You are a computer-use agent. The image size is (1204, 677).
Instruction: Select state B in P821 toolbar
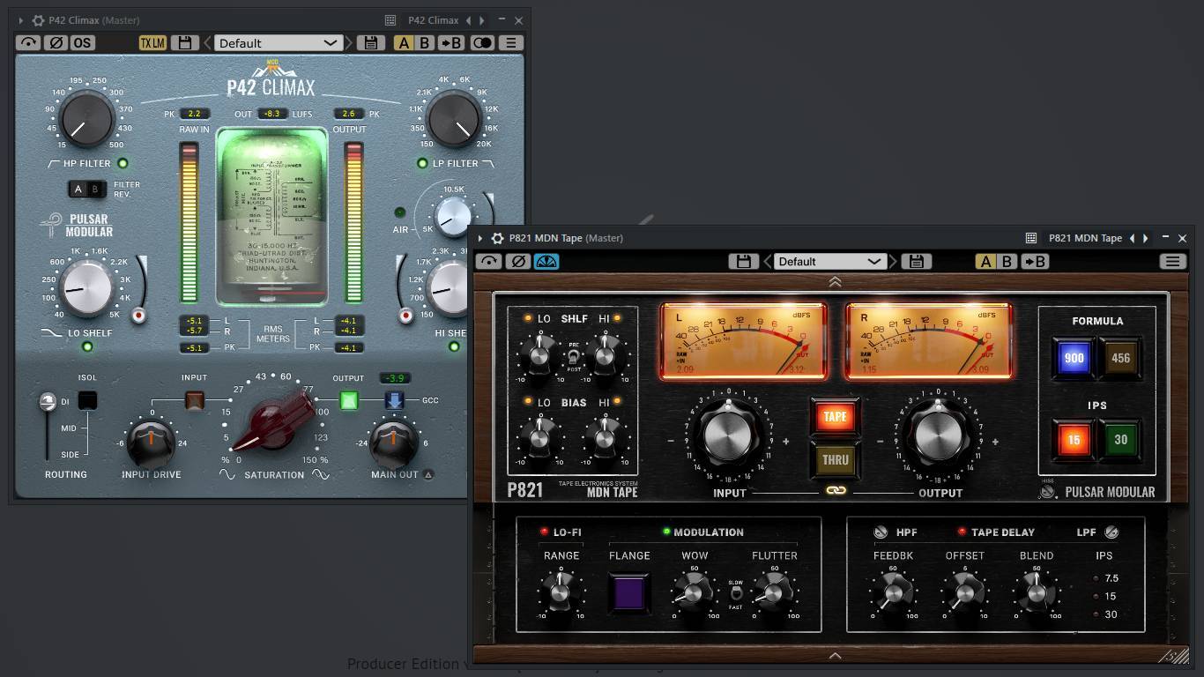[x=1006, y=261]
